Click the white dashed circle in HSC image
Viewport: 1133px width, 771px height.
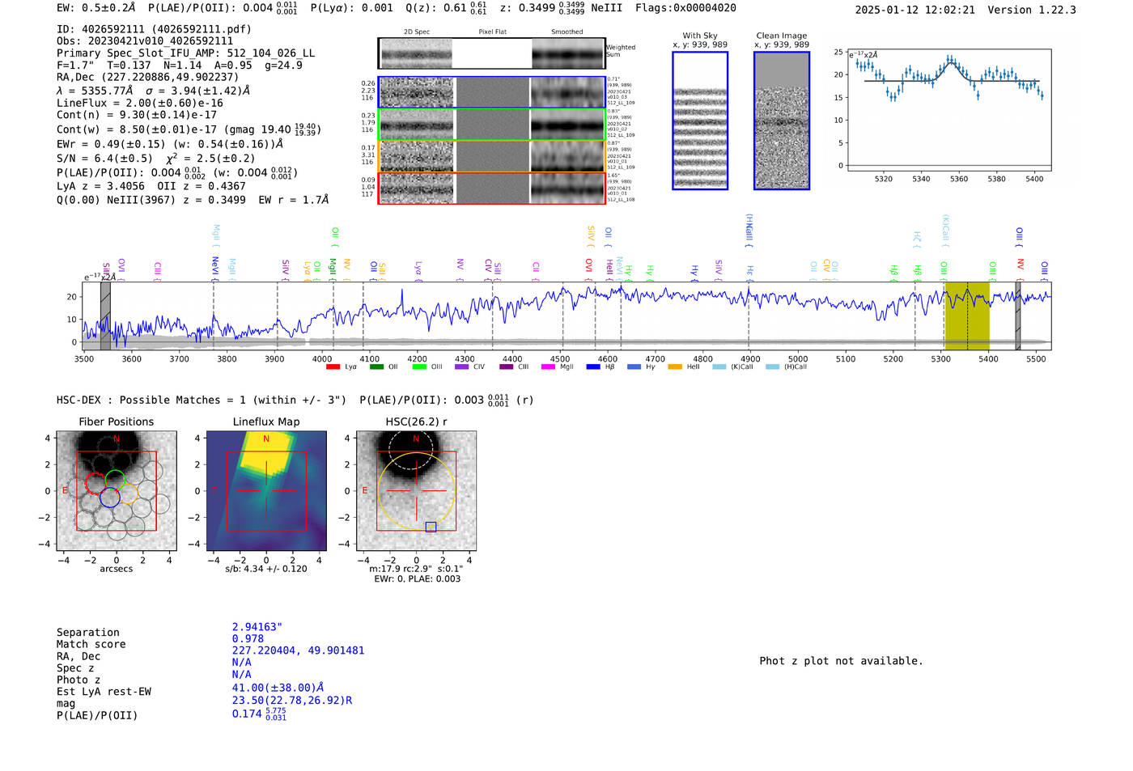(x=411, y=451)
